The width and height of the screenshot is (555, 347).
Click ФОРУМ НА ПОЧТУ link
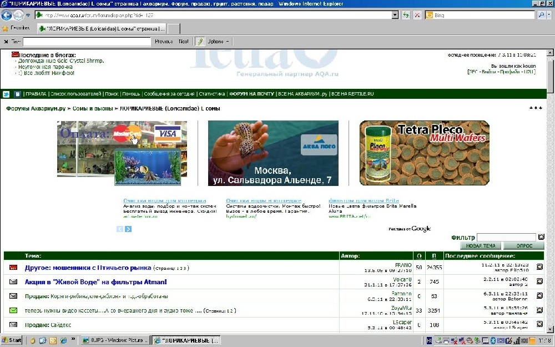pyautogui.click(x=251, y=94)
